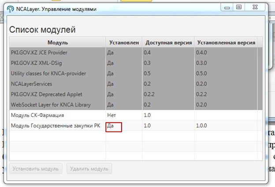Click the Установить модуль button
Viewport: 275px width, 187px height.
click(x=36, y=169)
